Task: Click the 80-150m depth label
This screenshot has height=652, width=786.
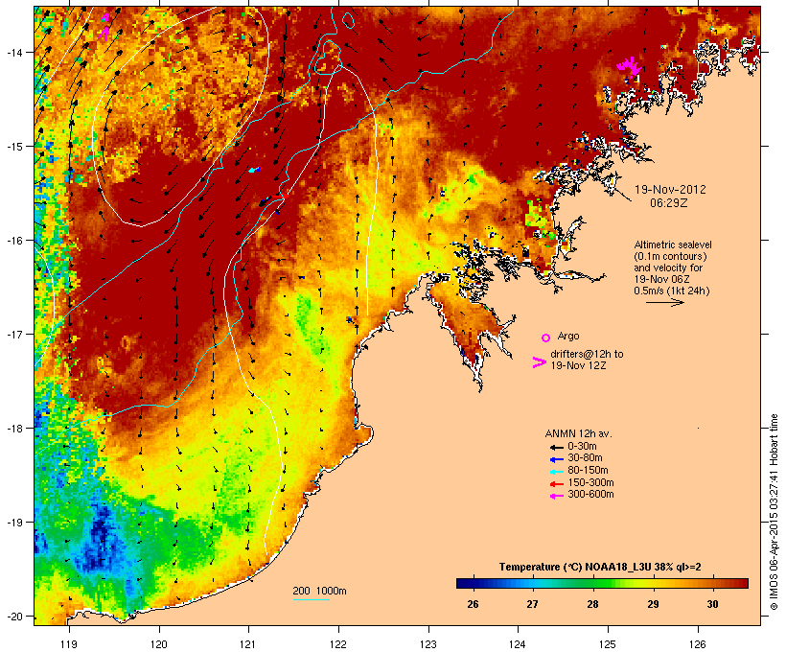Action: coord(588,471)
